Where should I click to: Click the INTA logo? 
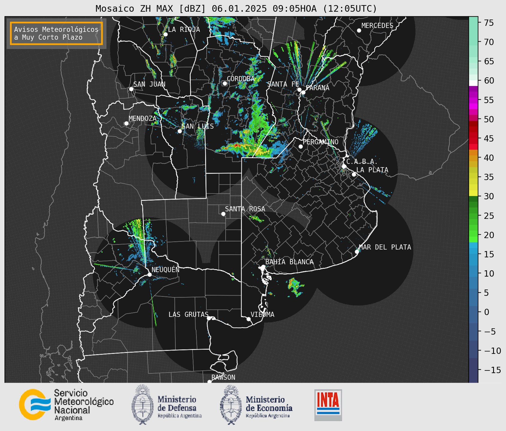point(328,405)
